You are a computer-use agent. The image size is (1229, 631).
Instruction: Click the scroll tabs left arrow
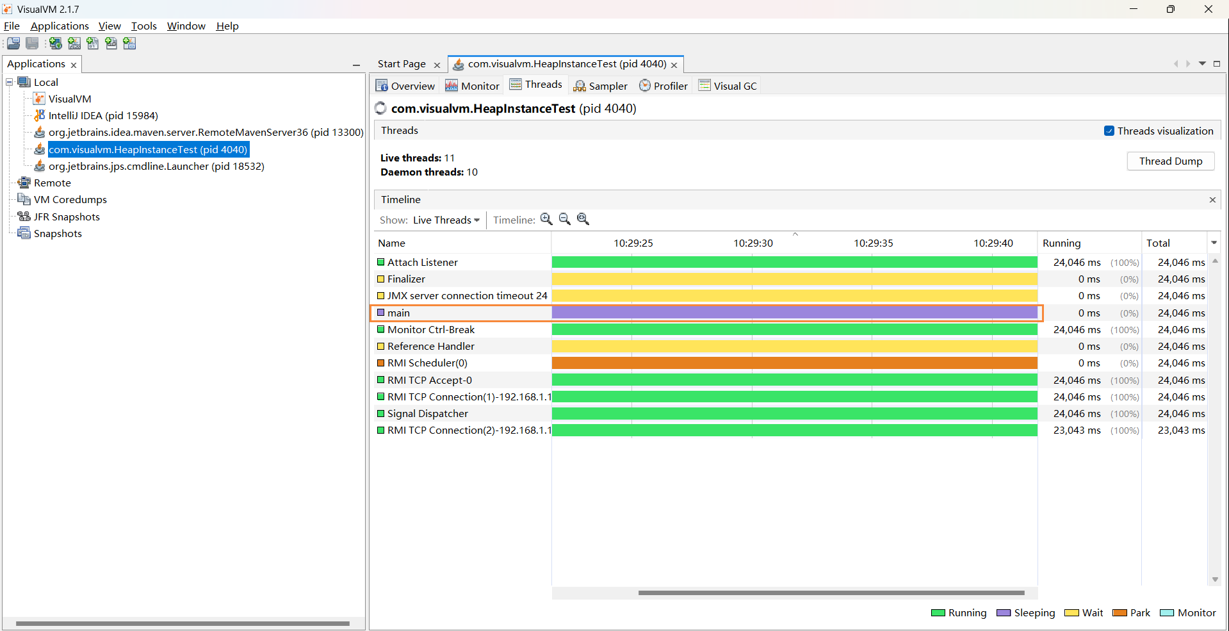1176,64
